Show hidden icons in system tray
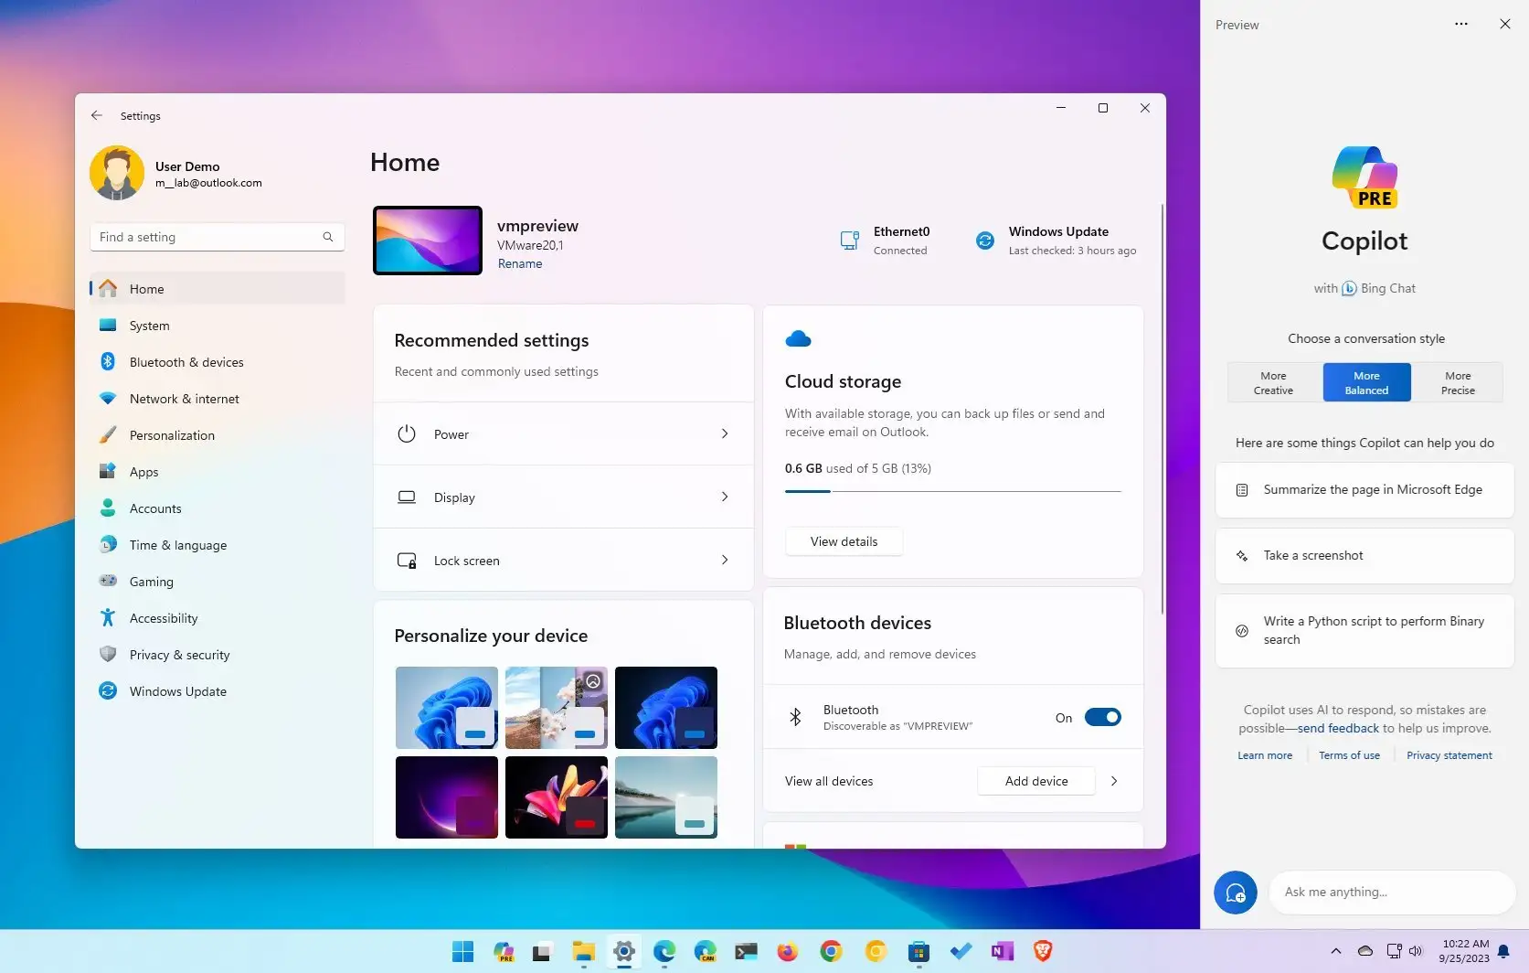Viewport: 1529px width, 973px height. click(x=1335, y=951)
